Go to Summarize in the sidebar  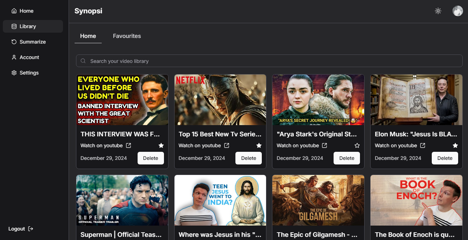[x=33, y=42]
